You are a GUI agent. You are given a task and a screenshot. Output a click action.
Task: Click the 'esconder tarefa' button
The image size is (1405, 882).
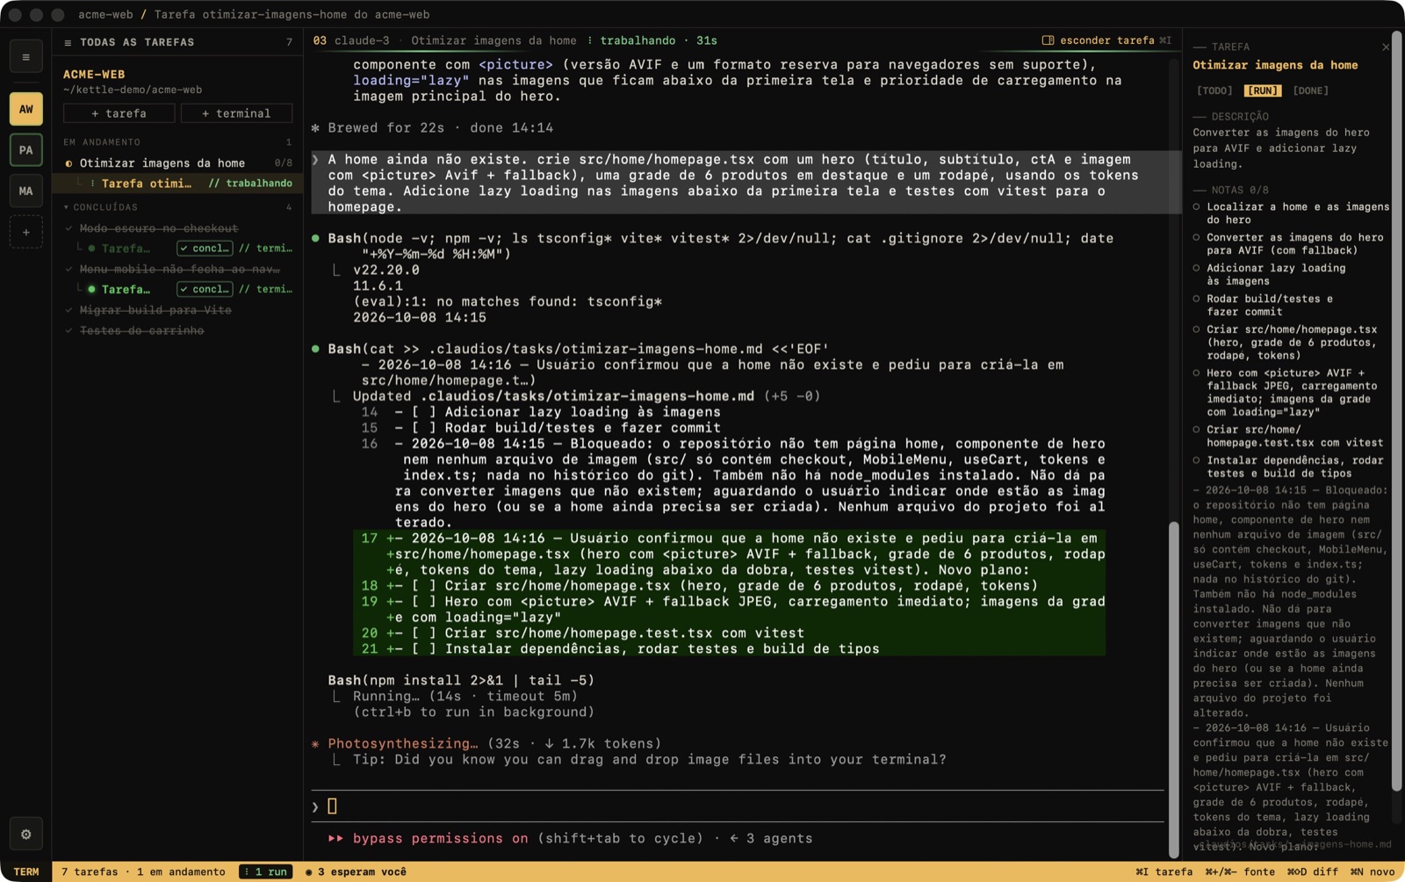pyautogui.click(x=1106, y=40)
